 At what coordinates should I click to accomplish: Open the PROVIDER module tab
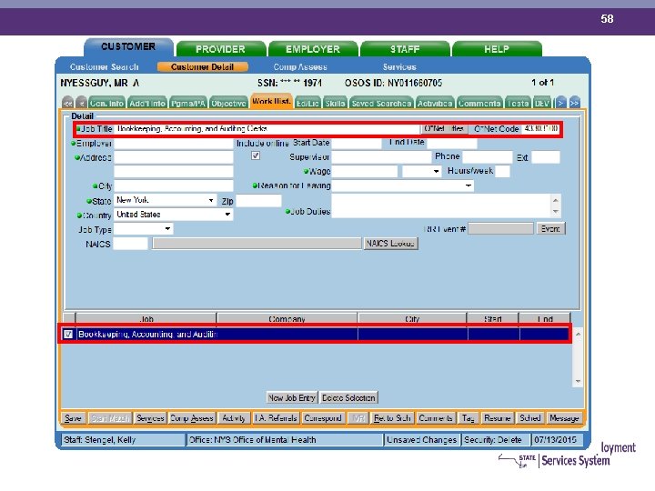(x=220, y=49)
